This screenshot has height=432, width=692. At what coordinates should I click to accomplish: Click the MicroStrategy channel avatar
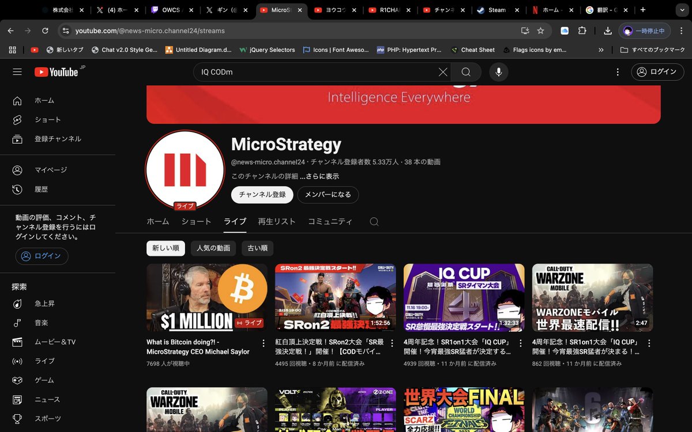pos(185,170)
